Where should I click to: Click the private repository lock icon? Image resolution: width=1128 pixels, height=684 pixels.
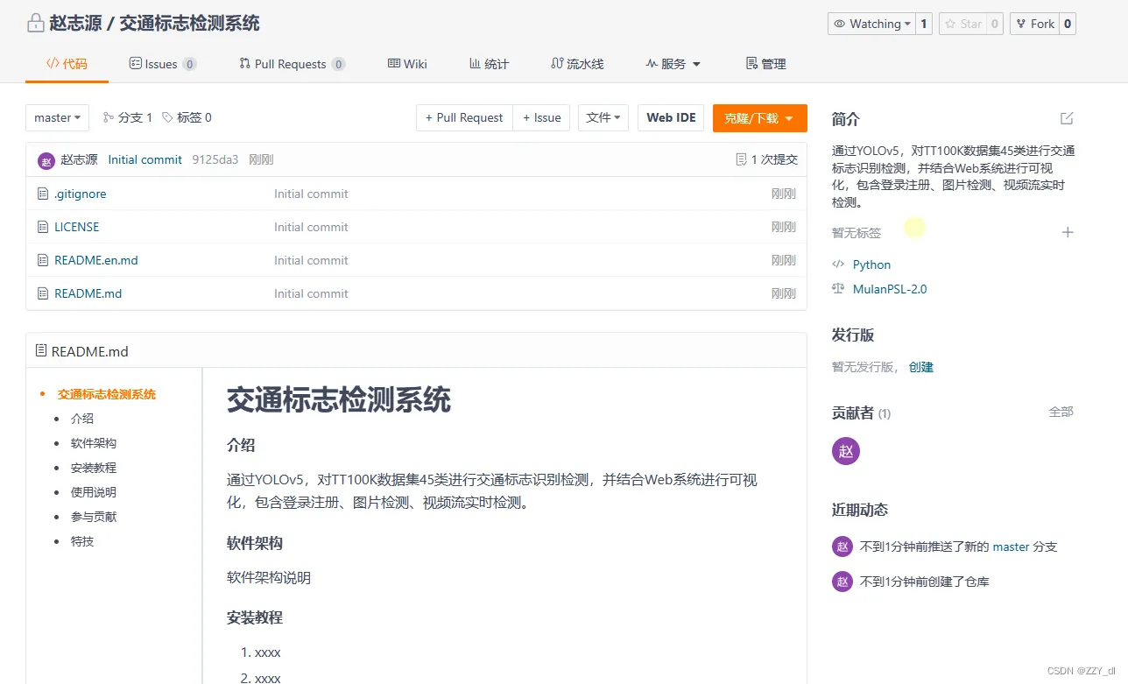coord(36,24)
